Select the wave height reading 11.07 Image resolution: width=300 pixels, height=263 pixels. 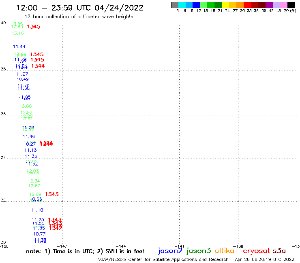pyautogui.click(x=22, y=74)
